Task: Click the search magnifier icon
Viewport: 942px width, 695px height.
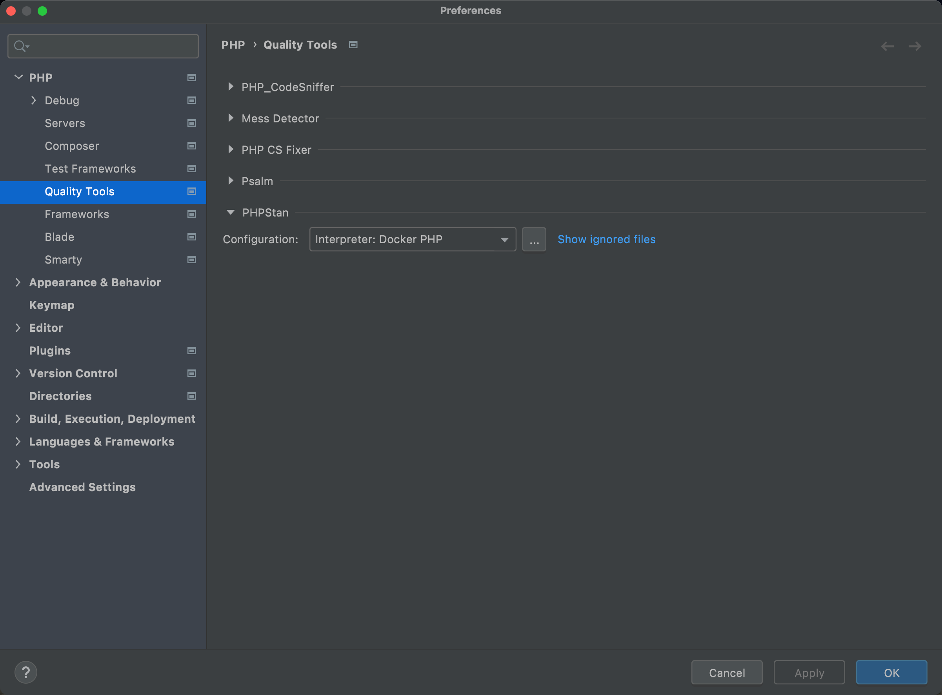Action: pos(20,46)
